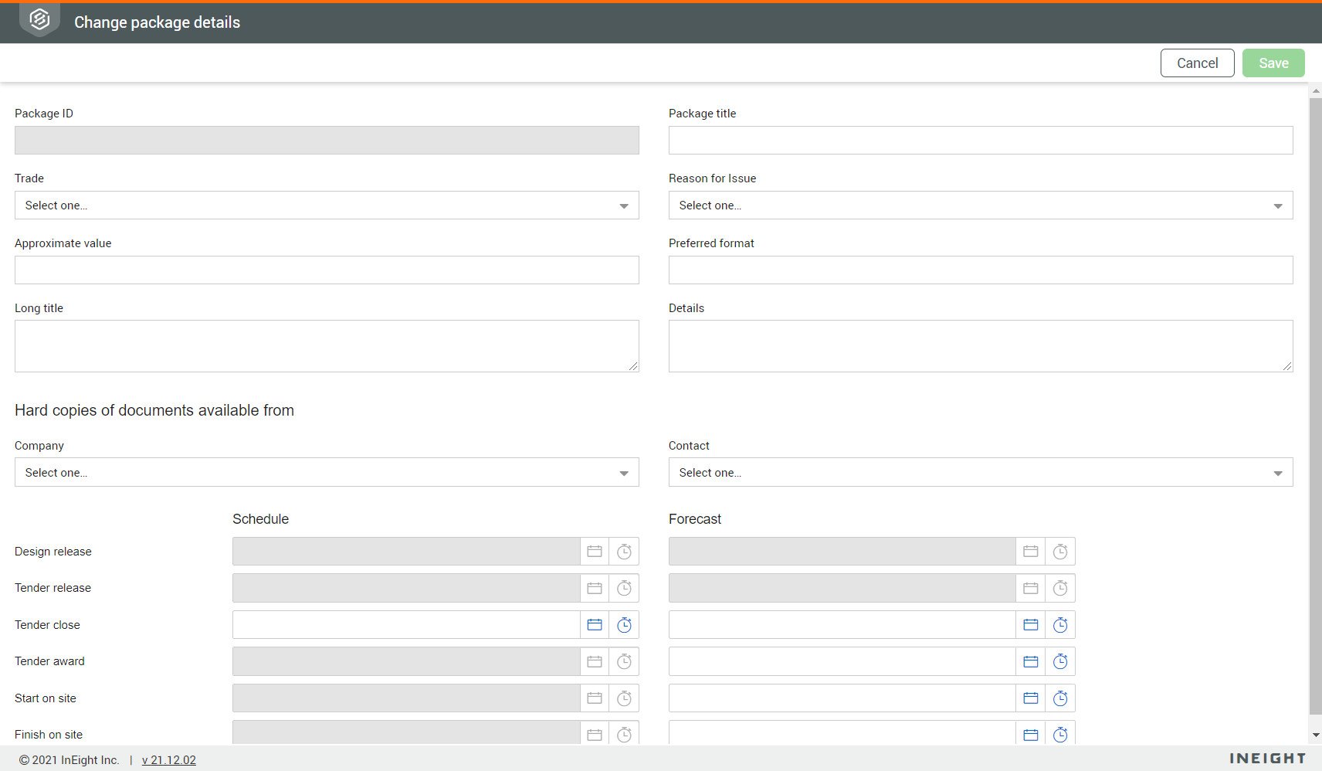
Task: Expand the Trade dropdown
Action: point(327,205)
